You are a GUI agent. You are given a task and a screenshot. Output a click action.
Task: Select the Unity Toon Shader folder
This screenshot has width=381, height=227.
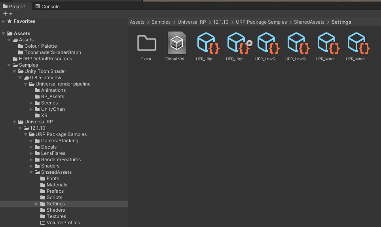(x=42, y=71)
